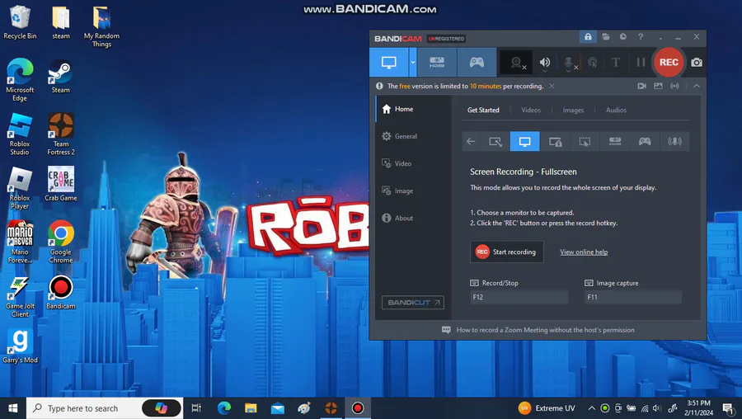
Task: Open output folder icon in title bar
Action: (x=606, y=36)
